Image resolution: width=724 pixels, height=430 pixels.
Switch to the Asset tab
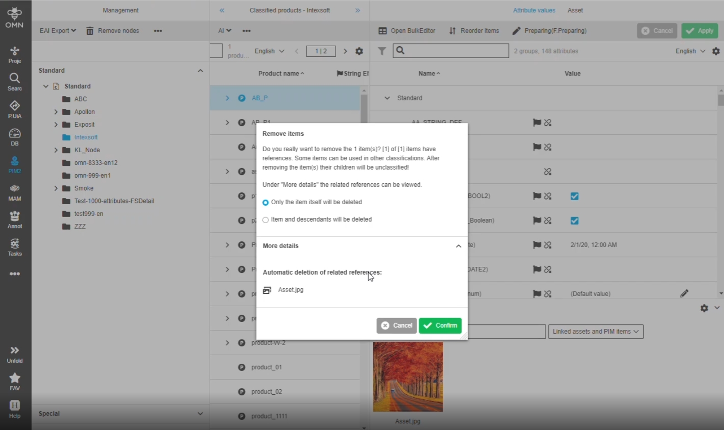(x=575, y=10)
